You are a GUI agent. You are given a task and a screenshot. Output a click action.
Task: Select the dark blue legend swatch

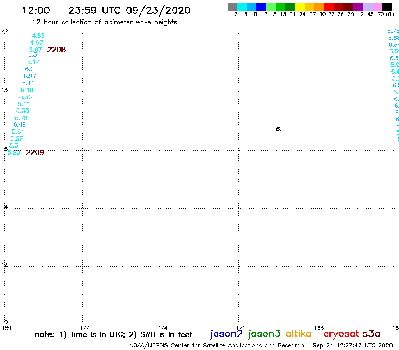click(x=261, y=6)
